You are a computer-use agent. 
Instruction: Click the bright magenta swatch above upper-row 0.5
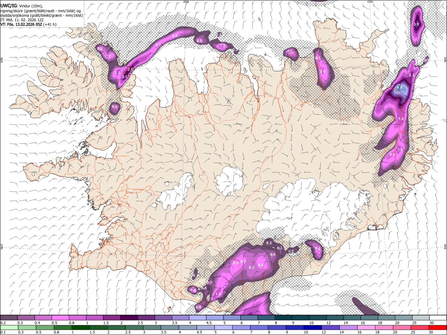[60, 318]
